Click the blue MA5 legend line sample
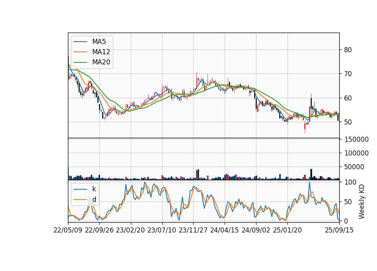The image size is (377, 271). tap(80, 42)
